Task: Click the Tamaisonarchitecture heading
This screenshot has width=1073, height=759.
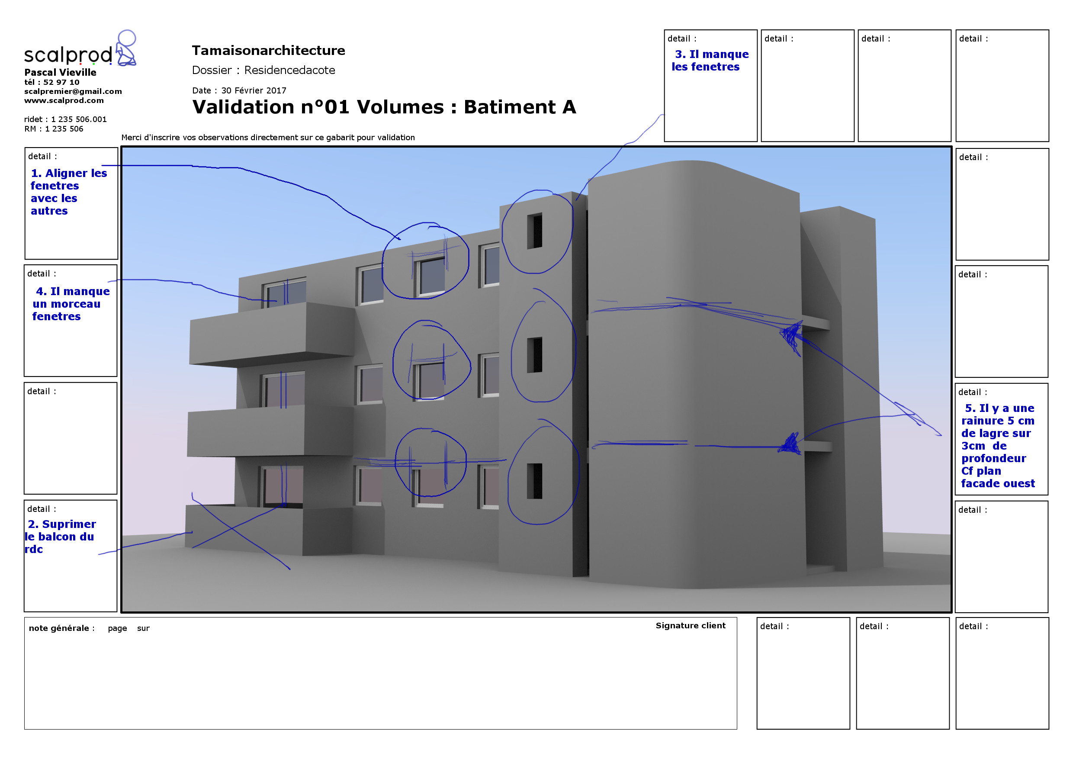Action: 268,51
